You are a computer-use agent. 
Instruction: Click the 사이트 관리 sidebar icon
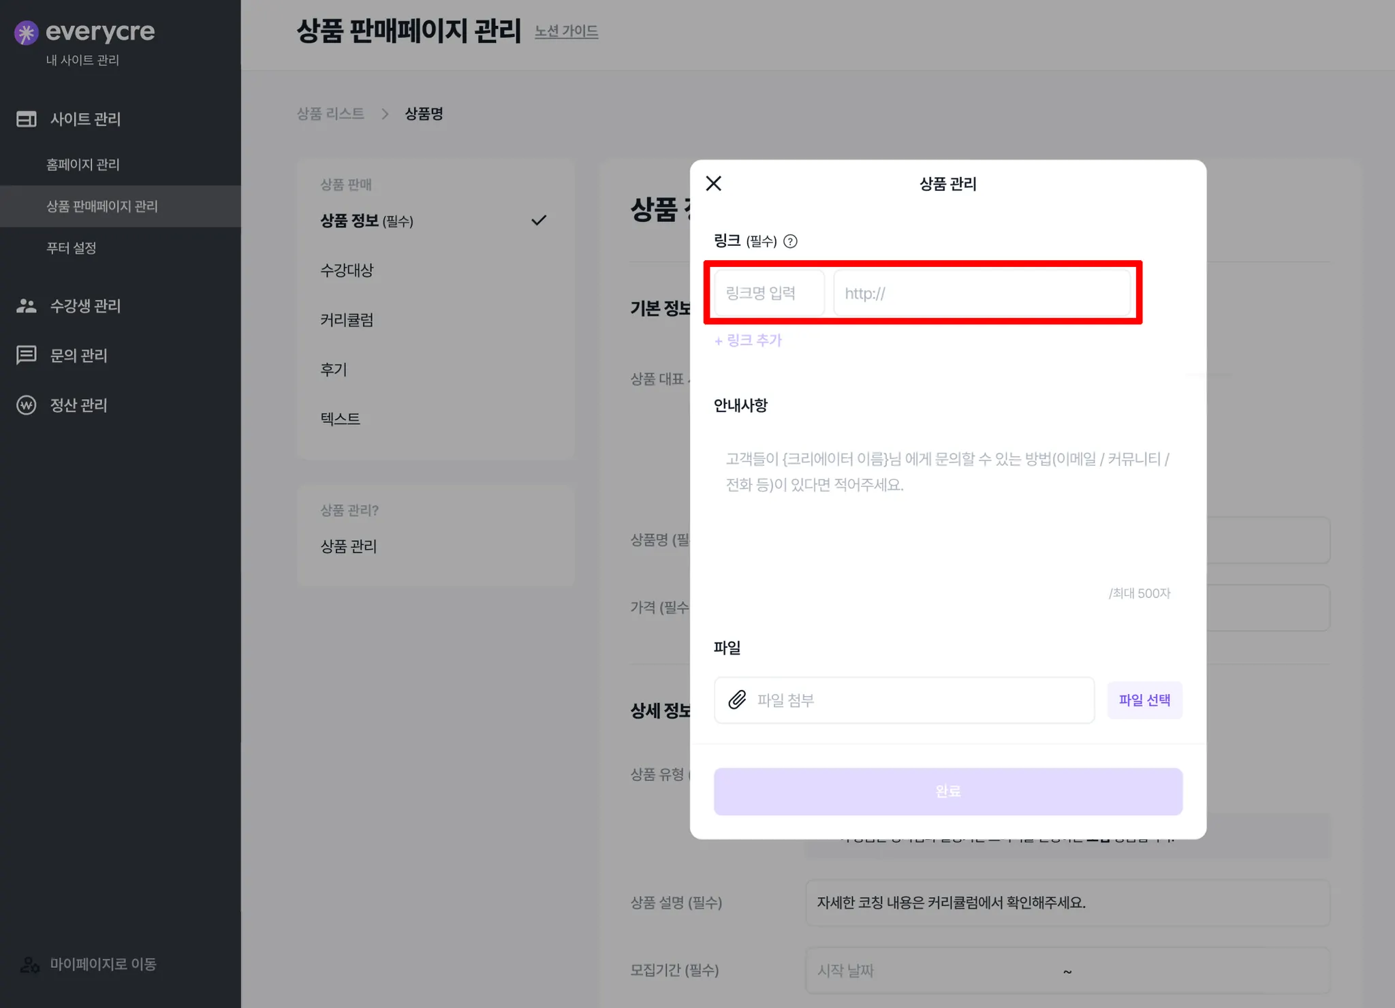pos(27,119)
